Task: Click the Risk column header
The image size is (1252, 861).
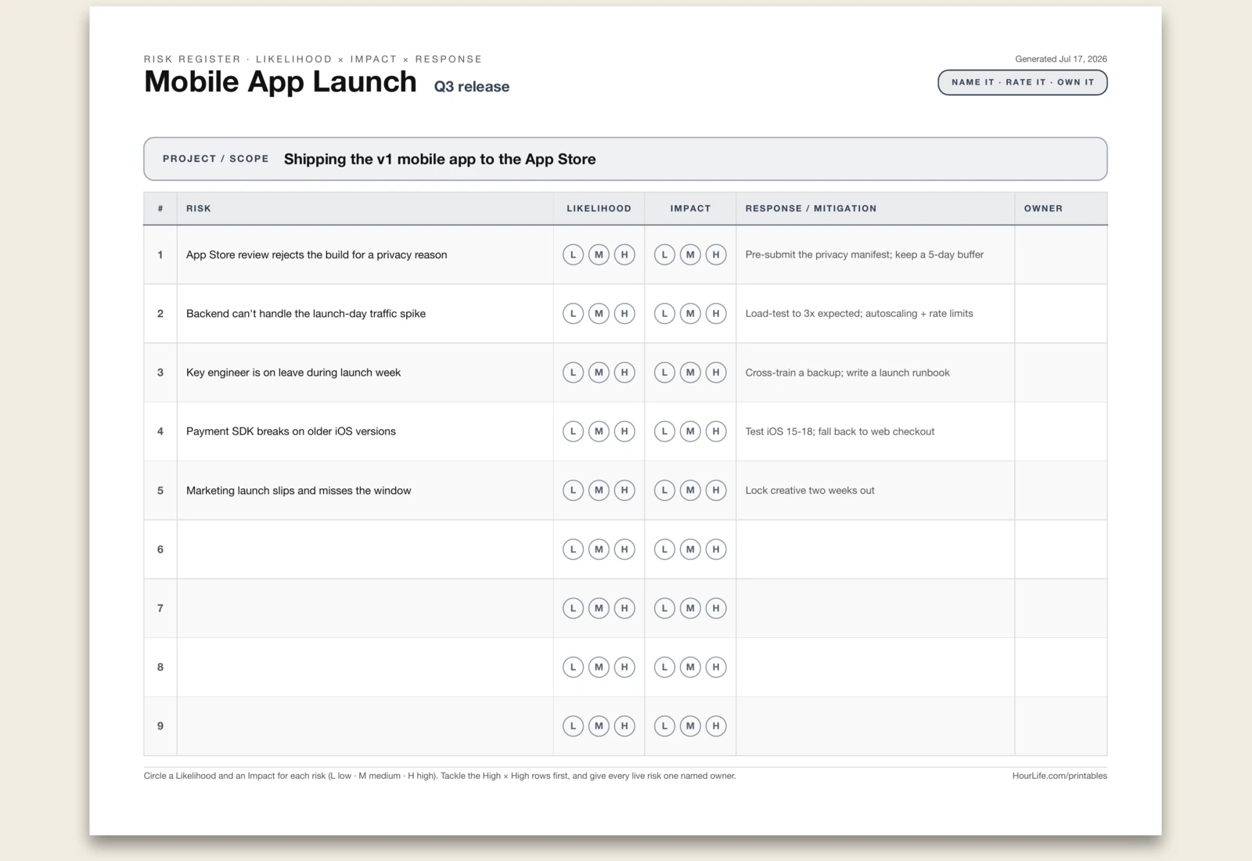Action: click(x=365, y=208)
